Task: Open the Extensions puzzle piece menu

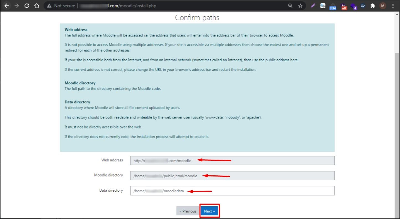Action: pyautogui.click(x=373, y=6)
